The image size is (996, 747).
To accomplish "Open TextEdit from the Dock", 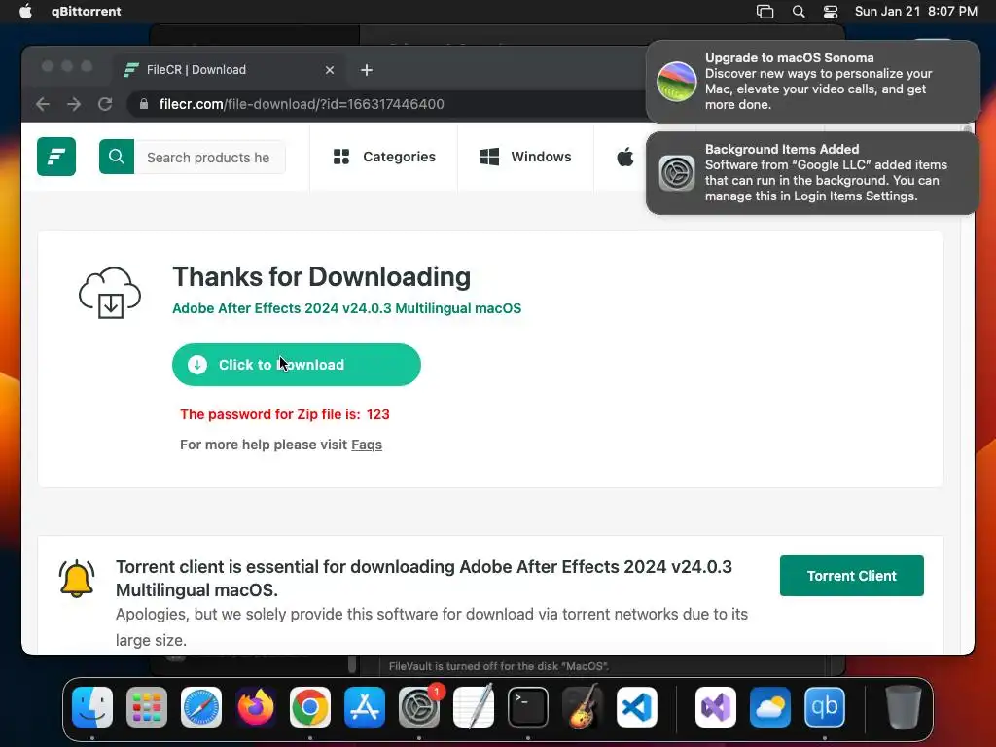I will coord(474,707).
